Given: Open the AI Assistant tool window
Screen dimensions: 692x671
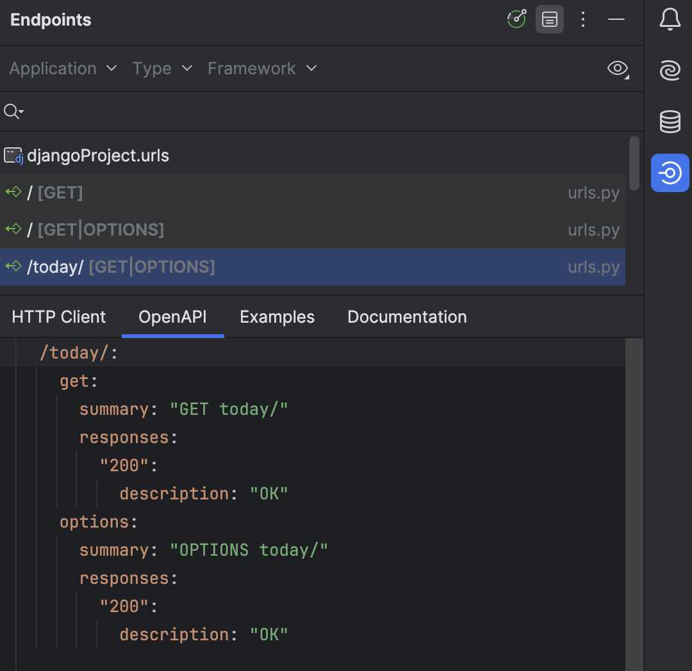Looking at the screenshot, I should (670, 70).
